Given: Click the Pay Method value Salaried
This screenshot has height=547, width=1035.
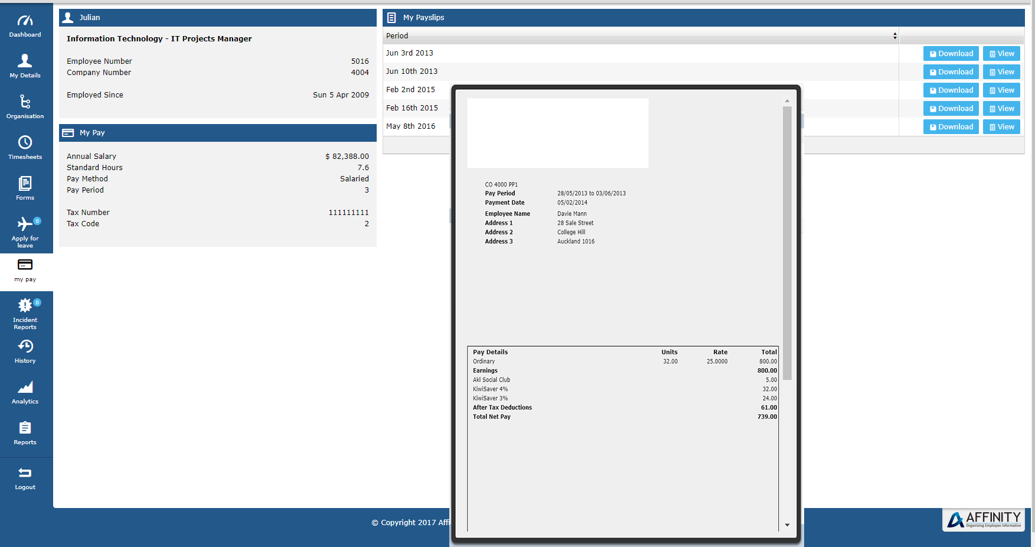Looking at the screenshot, I should pyautogui.click(x=354, y=179).
